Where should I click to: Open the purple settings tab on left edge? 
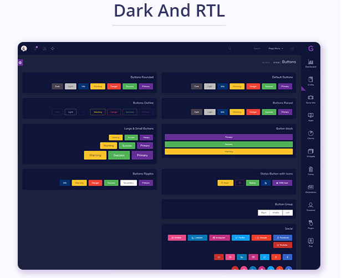pyautogui.click(x=21, y=62)
